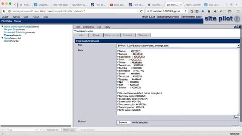The width and height of the screenshot is (242, 136).
Task: Open the list all tabs dropdown
Action: point(237,5)
